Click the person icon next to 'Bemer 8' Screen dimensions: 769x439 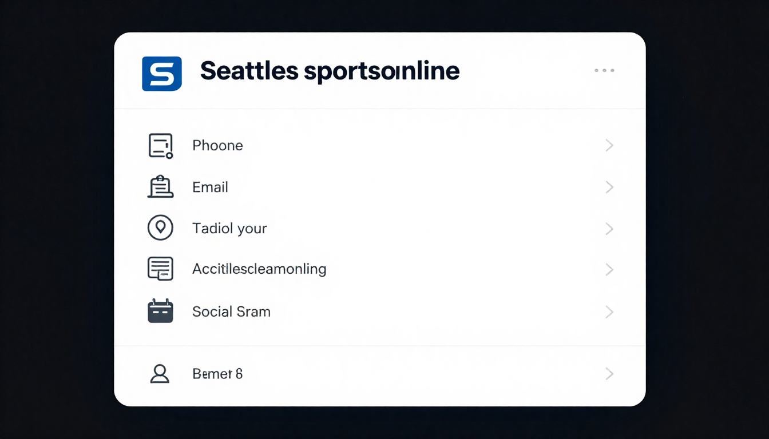161,374
